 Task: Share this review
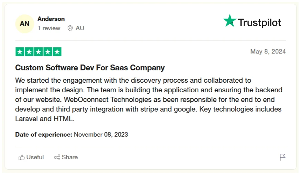(x=66, y=157)
